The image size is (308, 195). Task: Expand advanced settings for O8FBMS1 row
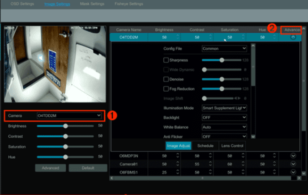pyautogui.click(x=293, y=173)
